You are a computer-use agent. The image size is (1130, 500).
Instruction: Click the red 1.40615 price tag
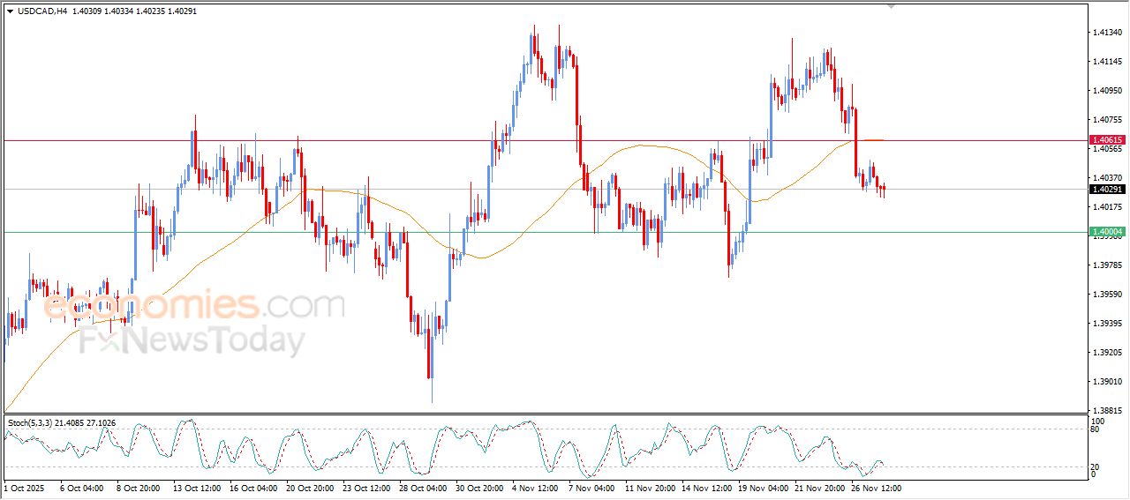tap(1107, 140)
